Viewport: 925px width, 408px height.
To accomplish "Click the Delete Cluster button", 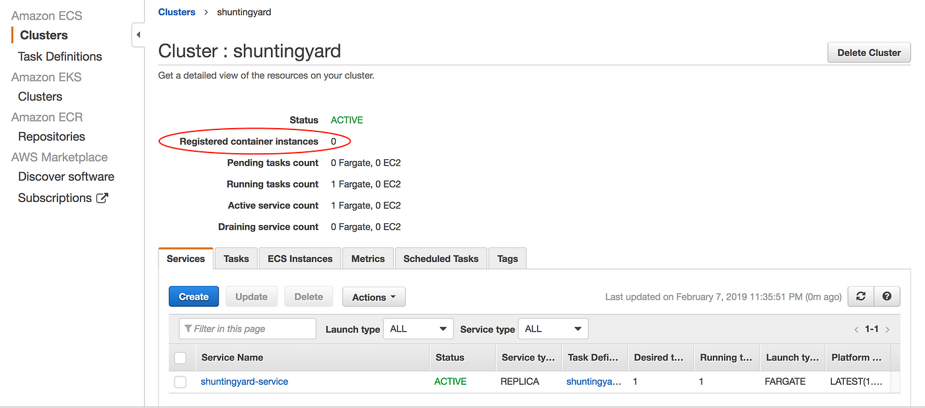I will pos(869,53).
